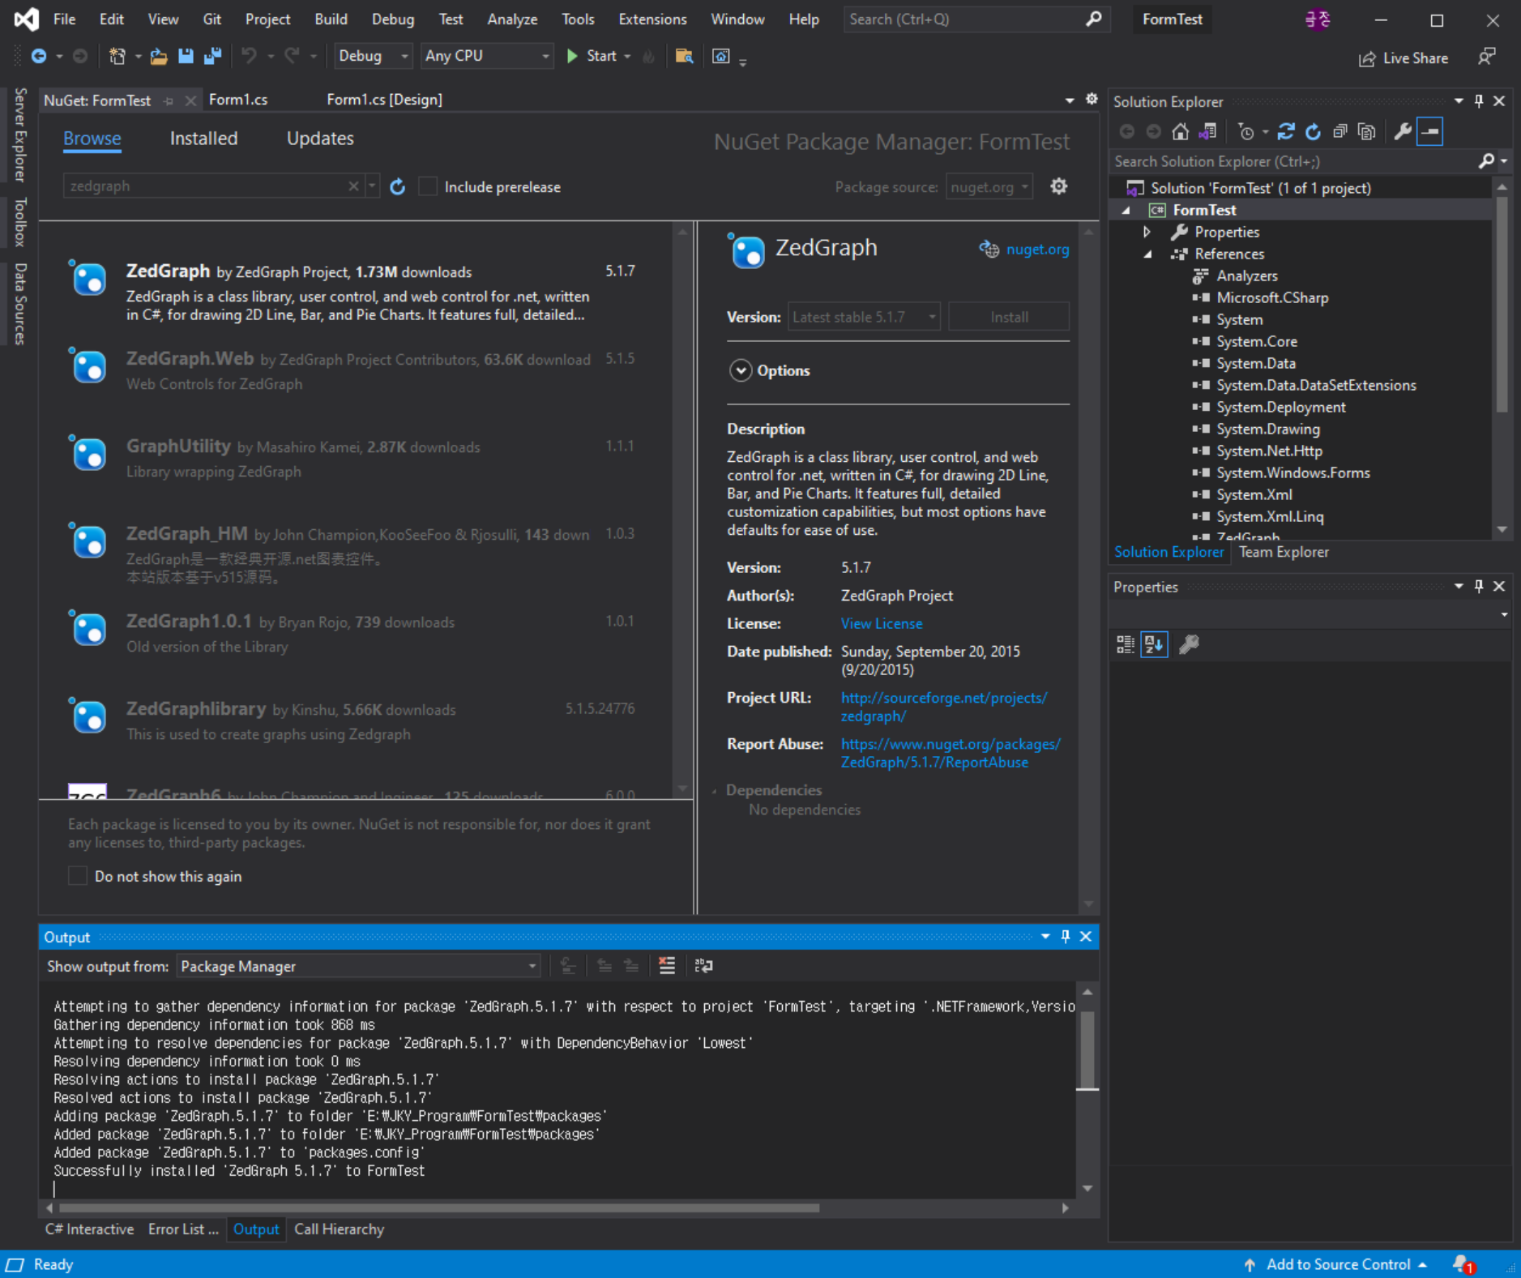Image resolution: width=1521 pixels, height=1278 pixels.
Task: Open Version Latest stable 5.1.7 dropdown
Action: [x=864, y=317]
